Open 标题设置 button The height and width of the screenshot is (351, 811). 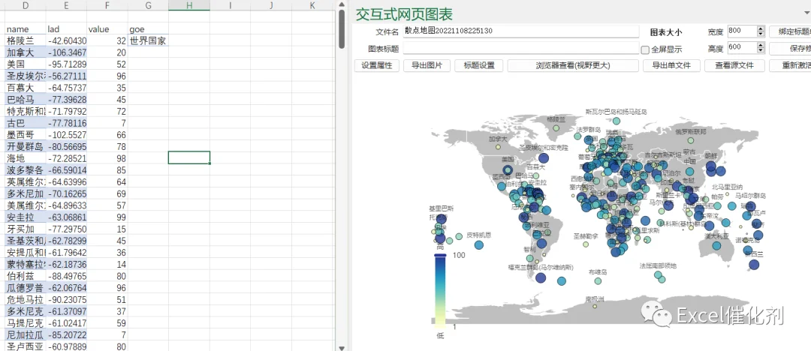click(x=479, y=66)
